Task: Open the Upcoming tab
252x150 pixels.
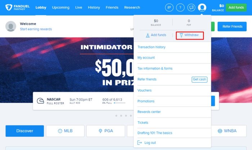Action: click(x=61, y=8)
